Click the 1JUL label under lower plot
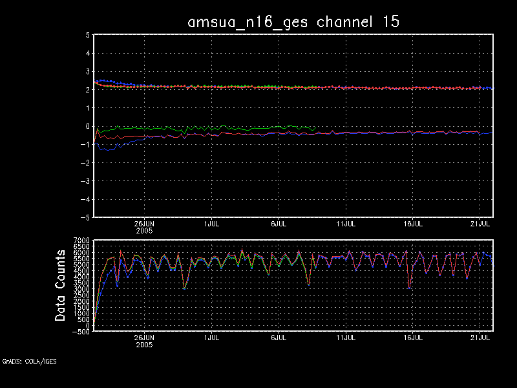517x388 pixels. click(210, 338)
